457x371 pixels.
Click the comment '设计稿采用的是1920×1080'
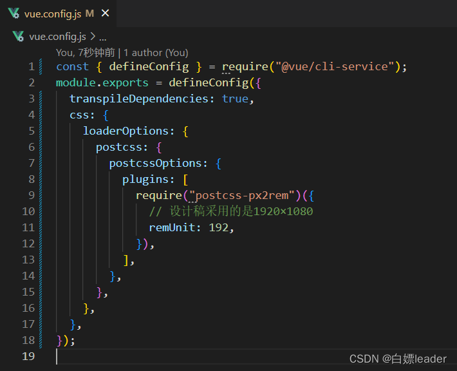[241, 211]
